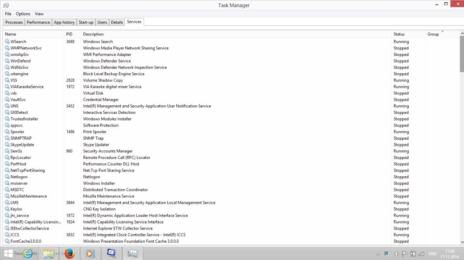Click the Action Center flag icon
The image size is (464, 260).
pyautogui.click(x=405, y=254)
